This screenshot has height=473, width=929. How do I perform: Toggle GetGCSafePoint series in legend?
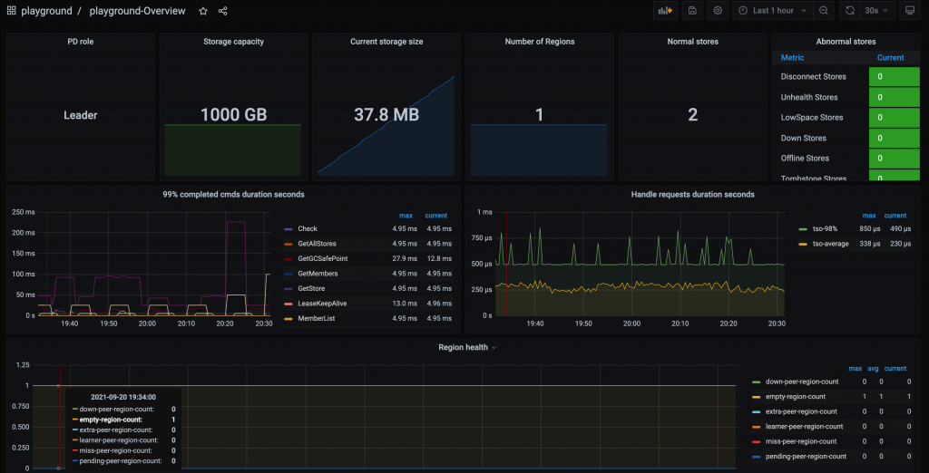coord(324,258)
